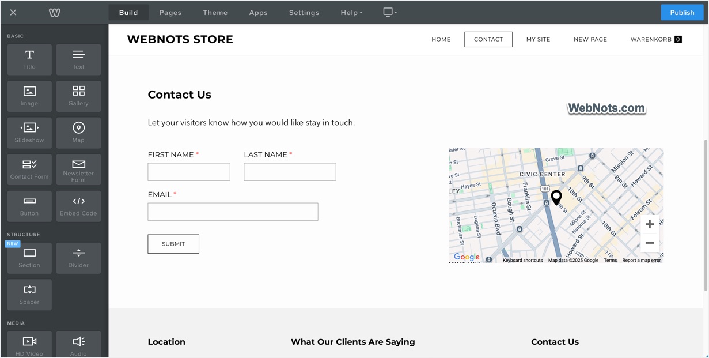Click the WEBNOTS STORE site title

point(180,39)
